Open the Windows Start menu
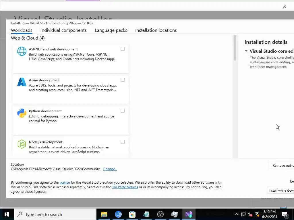 coord(7,214)
